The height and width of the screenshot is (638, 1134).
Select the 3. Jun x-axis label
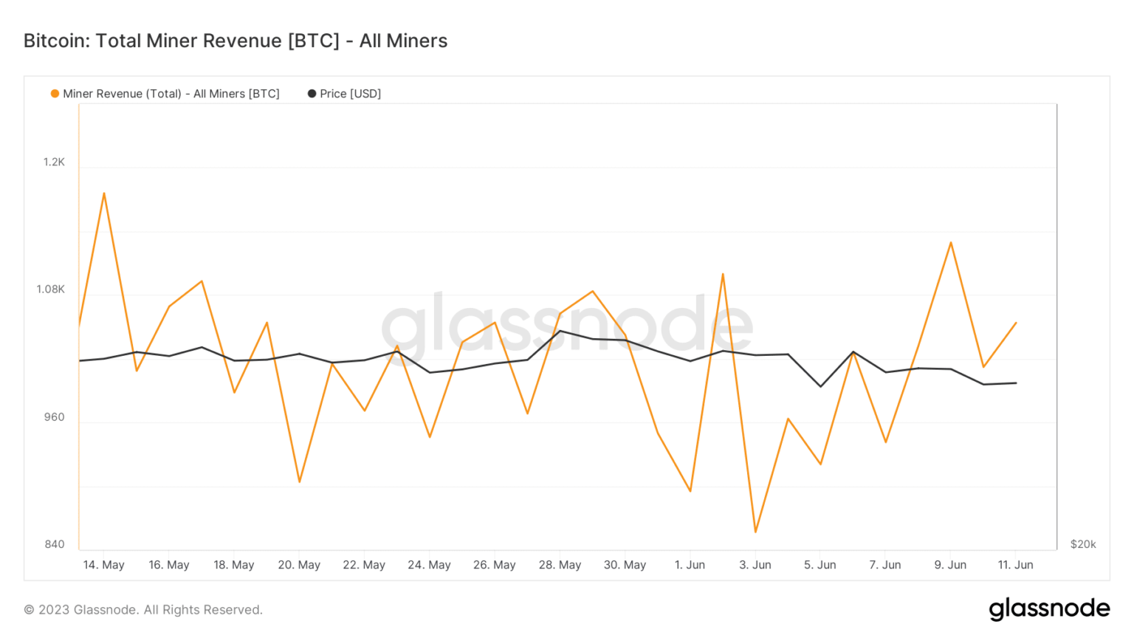pos(755,565)
